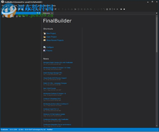Open news 'Delphi Package Manager RFC'
The width and height of the screenshot is (159, 132).
[53, 73]
